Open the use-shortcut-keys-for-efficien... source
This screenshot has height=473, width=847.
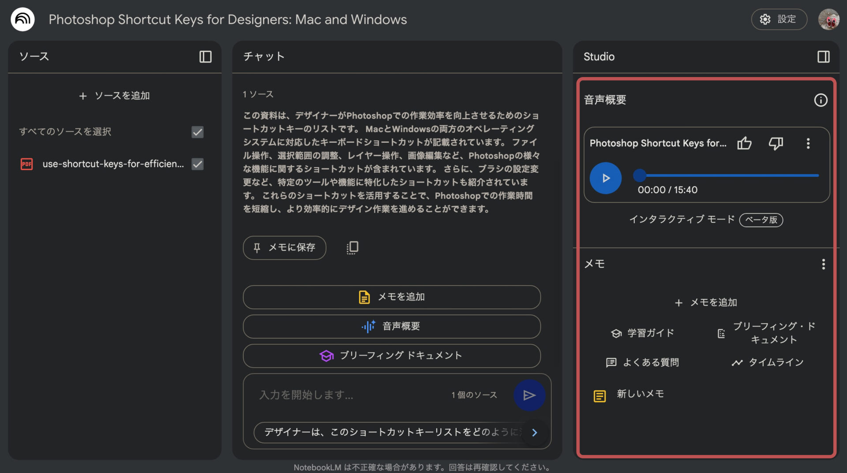[113, 164]
